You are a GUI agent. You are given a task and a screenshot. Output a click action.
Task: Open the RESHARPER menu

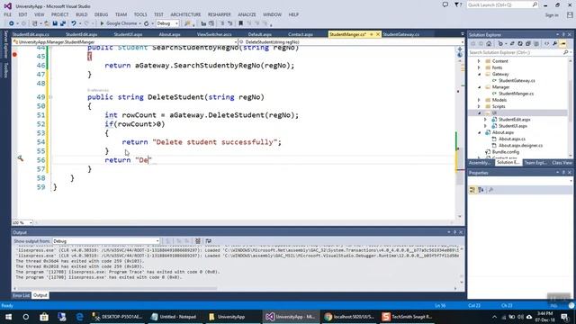(x=220, y=14)
